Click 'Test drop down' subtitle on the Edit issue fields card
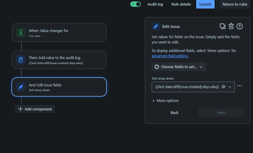This screenshot has height=153, width=253. [x=39, y=90]
